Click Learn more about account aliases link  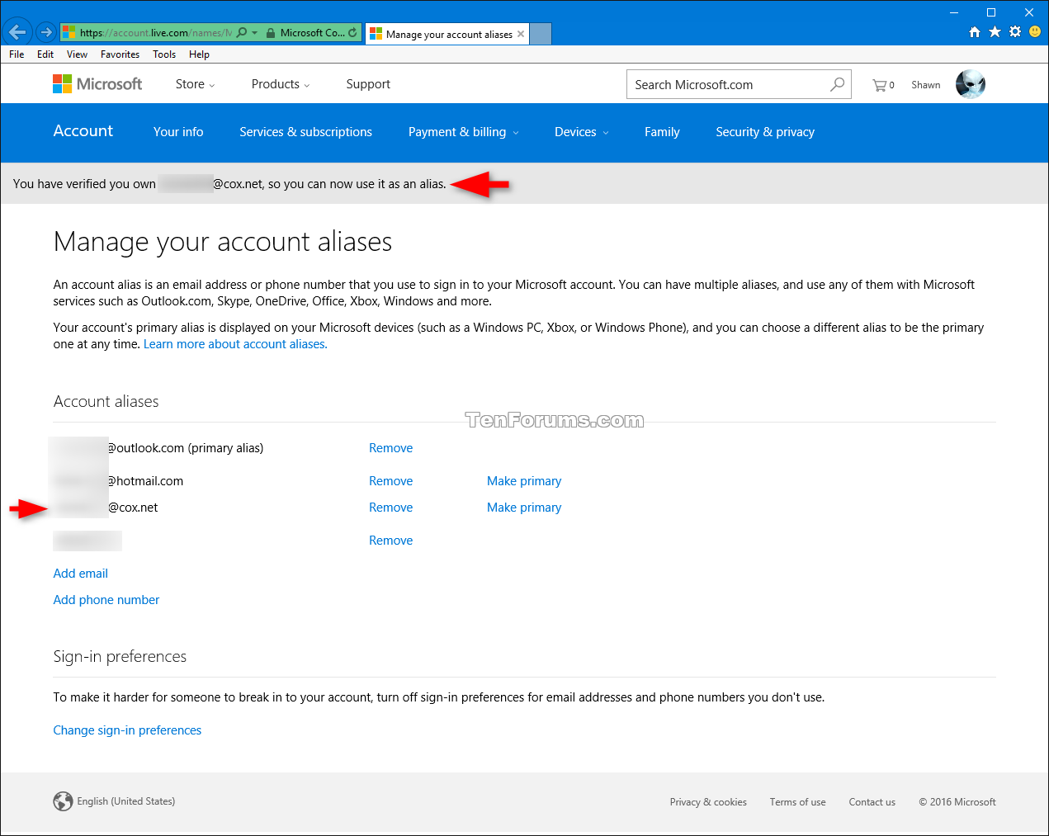[x=235, y=344]
